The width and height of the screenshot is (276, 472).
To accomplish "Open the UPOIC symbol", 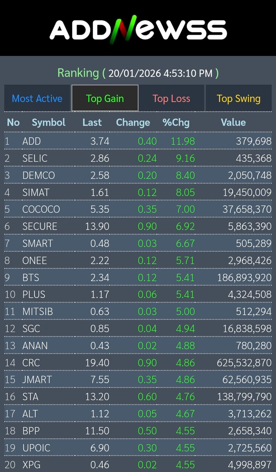I will click(36, 448).
